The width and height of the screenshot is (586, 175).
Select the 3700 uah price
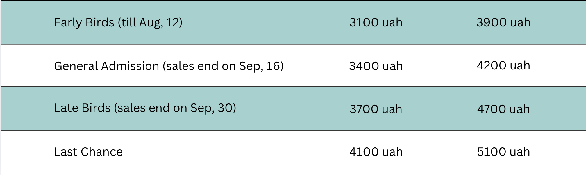point(376,109)
